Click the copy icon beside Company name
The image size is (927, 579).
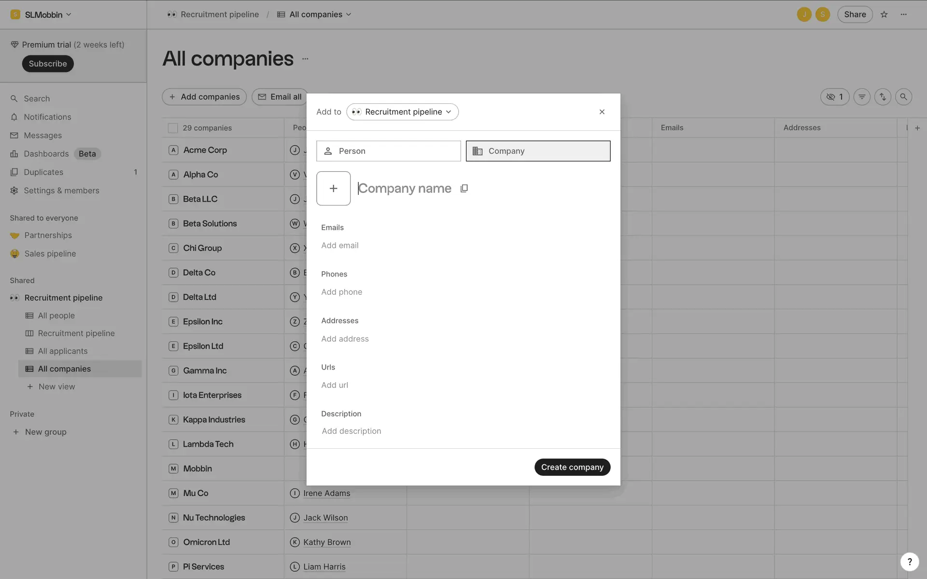(x=464, y=188)
